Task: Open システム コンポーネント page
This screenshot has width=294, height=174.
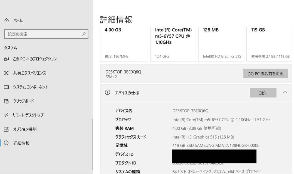Action: (x=30, y=87)
